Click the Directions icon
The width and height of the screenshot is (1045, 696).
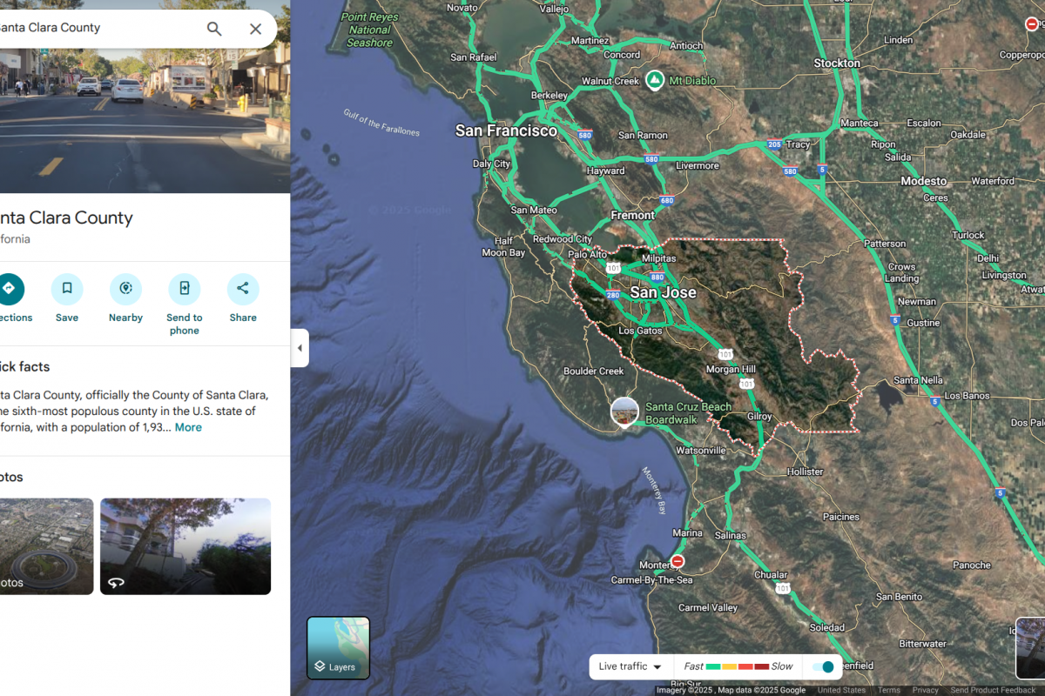(x=9, y=289)
